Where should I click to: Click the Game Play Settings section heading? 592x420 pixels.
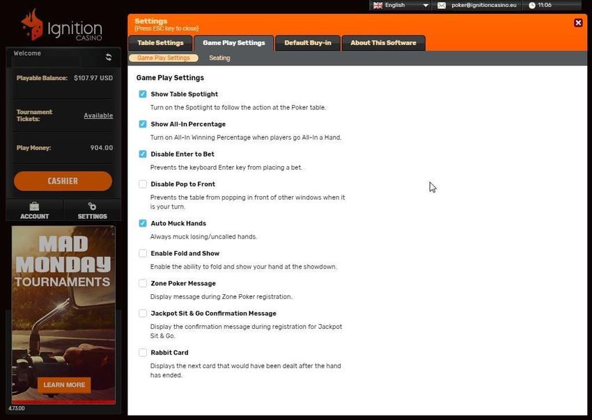tap(170, 78)
